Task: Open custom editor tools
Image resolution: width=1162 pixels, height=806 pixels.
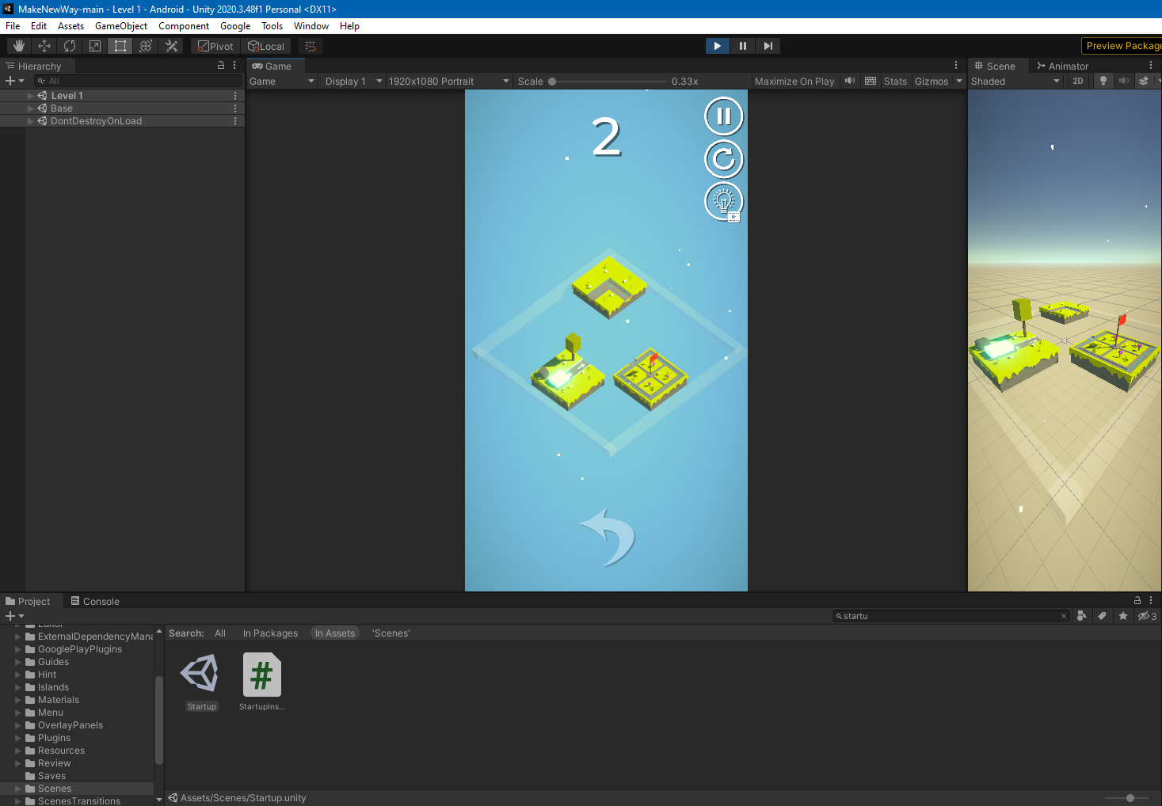Action: (x=171, y=46)
